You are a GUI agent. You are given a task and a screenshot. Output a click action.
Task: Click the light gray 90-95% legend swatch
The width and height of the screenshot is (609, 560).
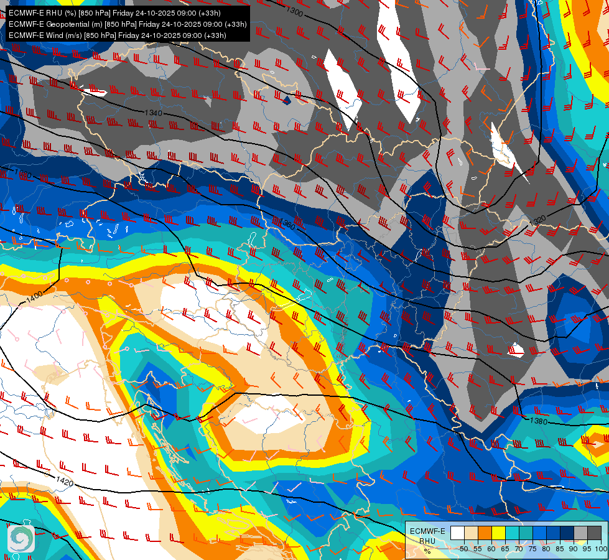(580, 533)
